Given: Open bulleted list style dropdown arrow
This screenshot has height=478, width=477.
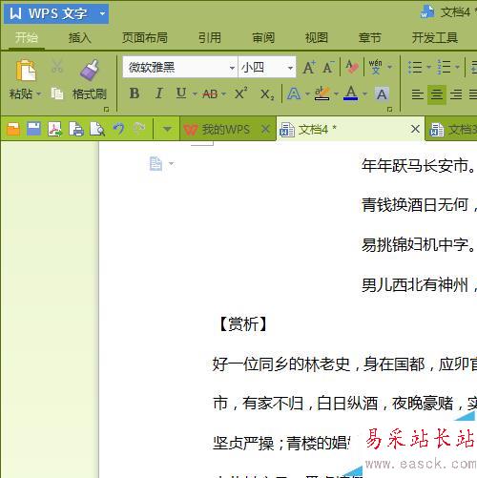Looking at the screenshot, I should (428, 67).
